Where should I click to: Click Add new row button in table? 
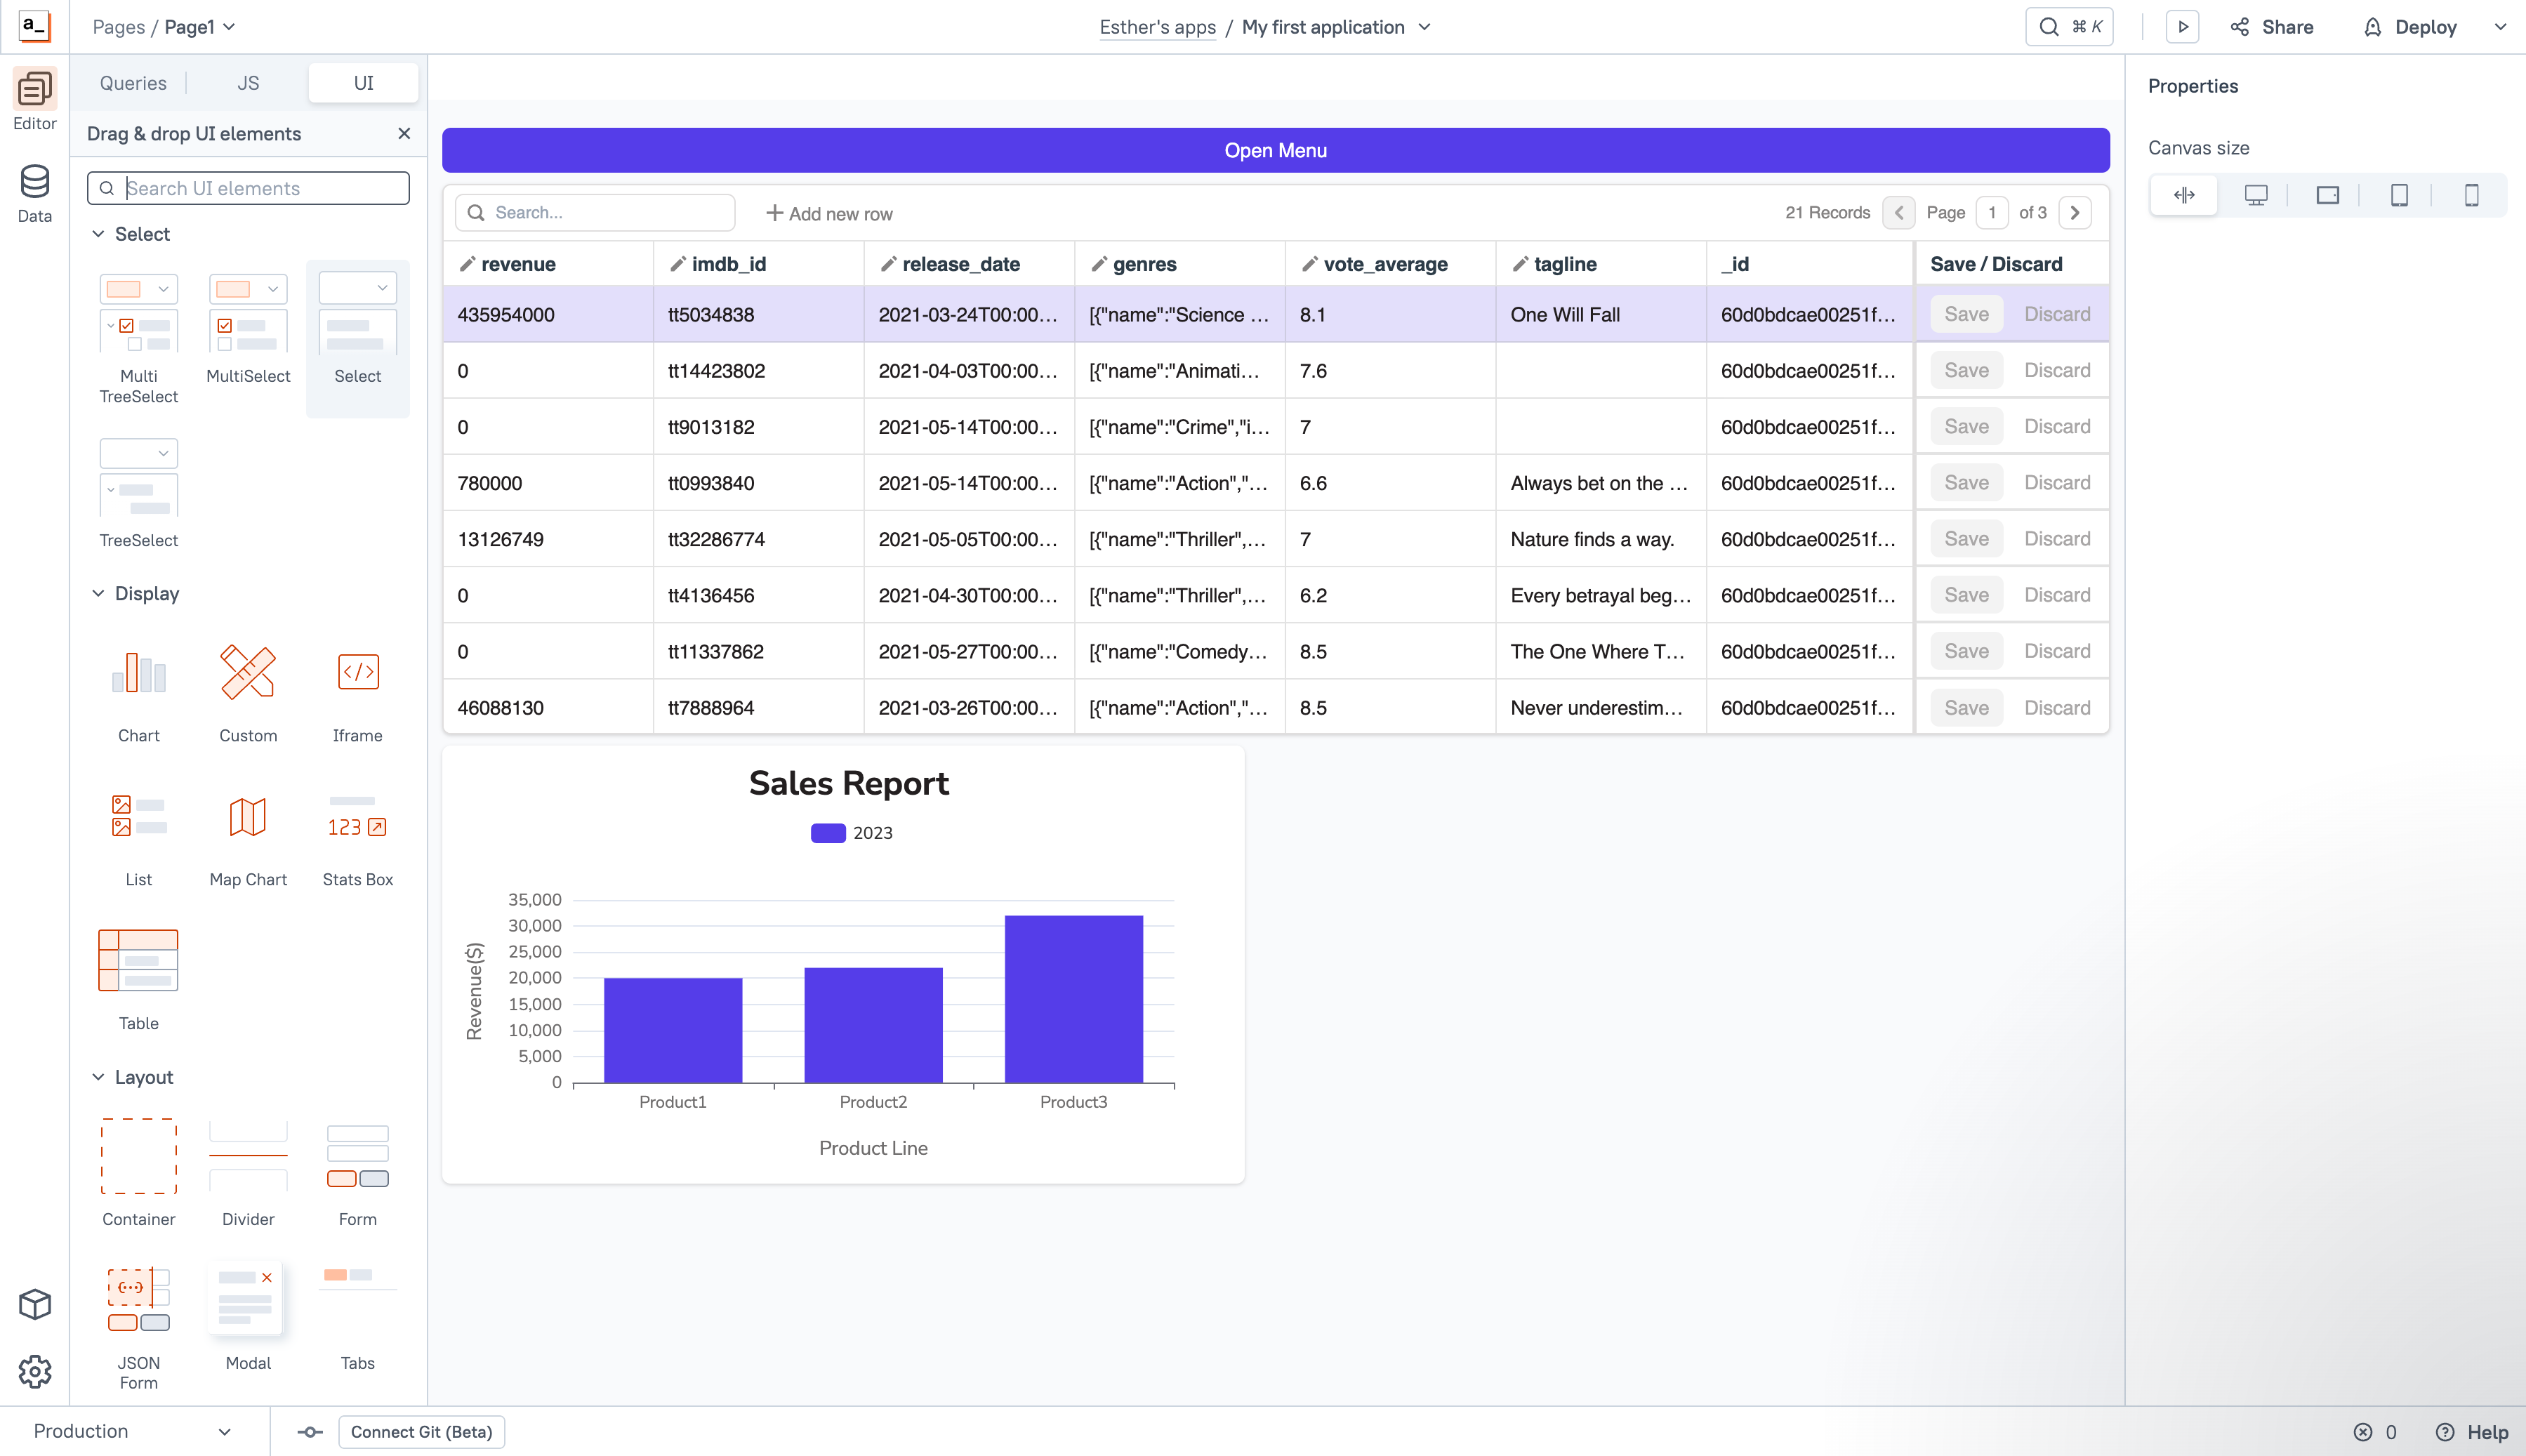(x=828, y=212)
